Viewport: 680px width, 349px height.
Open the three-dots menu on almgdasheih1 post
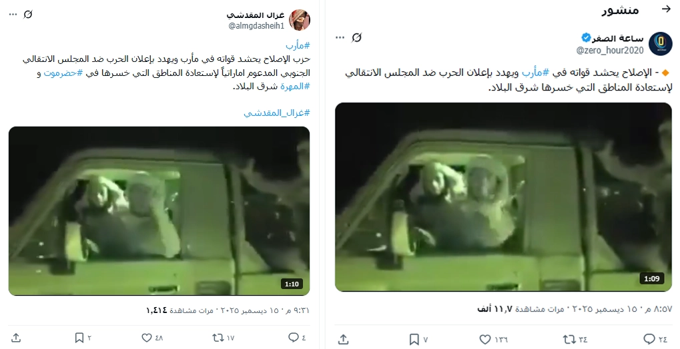[x=13, y=14]
